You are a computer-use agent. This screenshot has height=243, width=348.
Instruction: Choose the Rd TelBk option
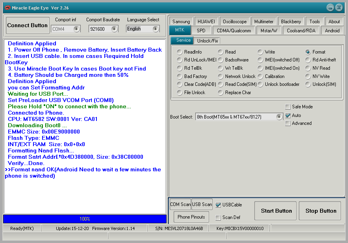click(x=180, y=68)
